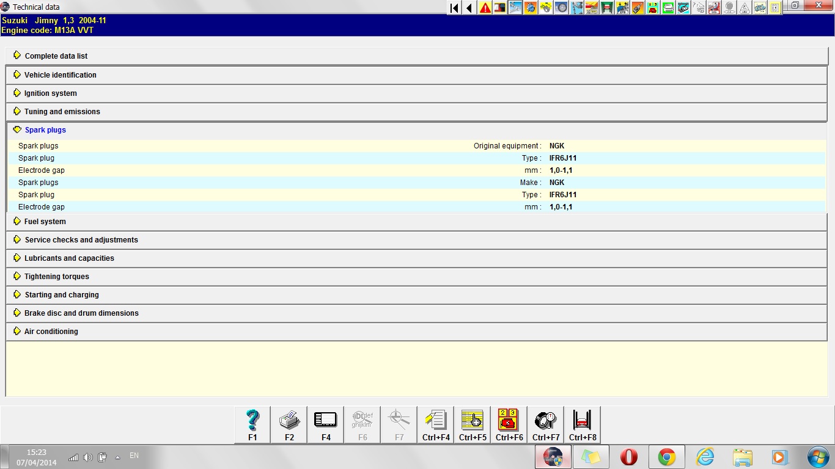
Task: Click the taskbar volume speaker icon
Action: (87, 457)
